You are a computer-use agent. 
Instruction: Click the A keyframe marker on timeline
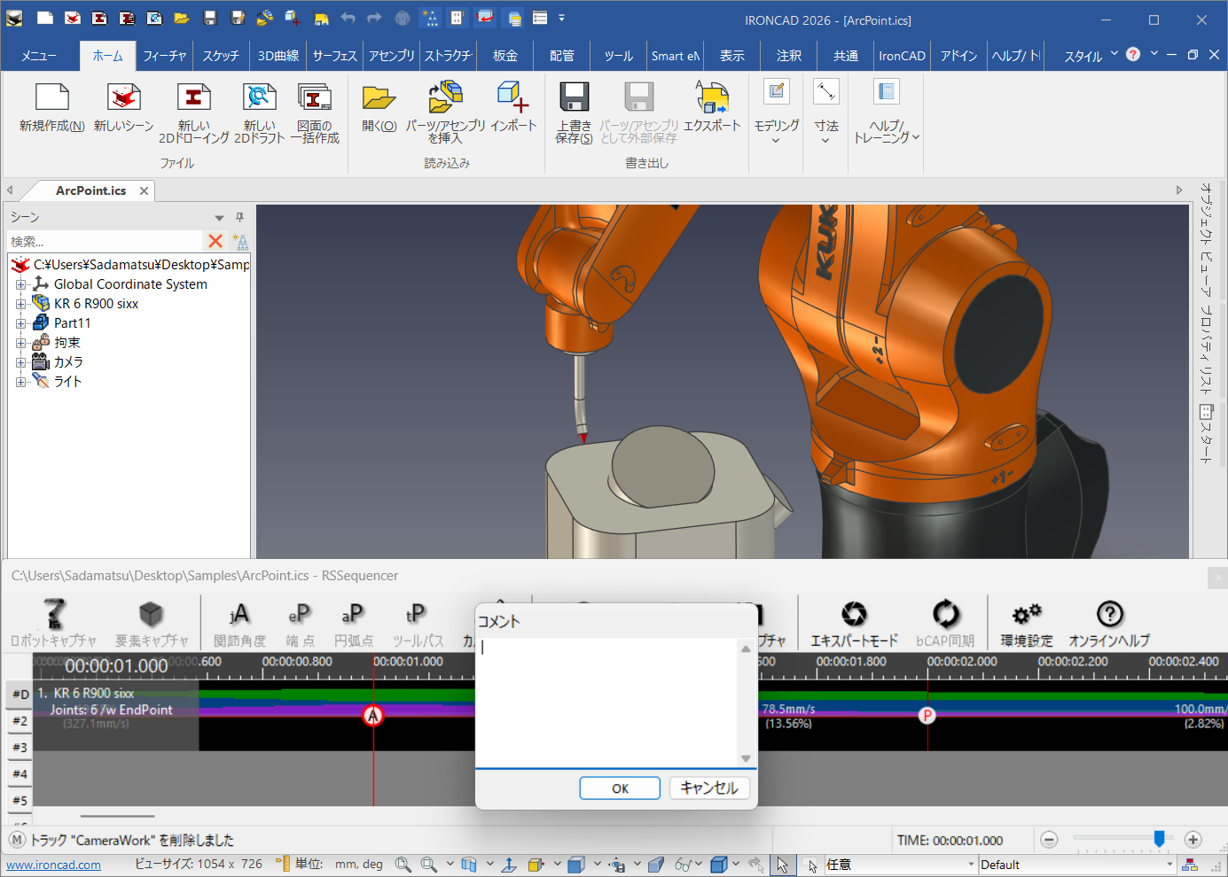coord(373,715)
